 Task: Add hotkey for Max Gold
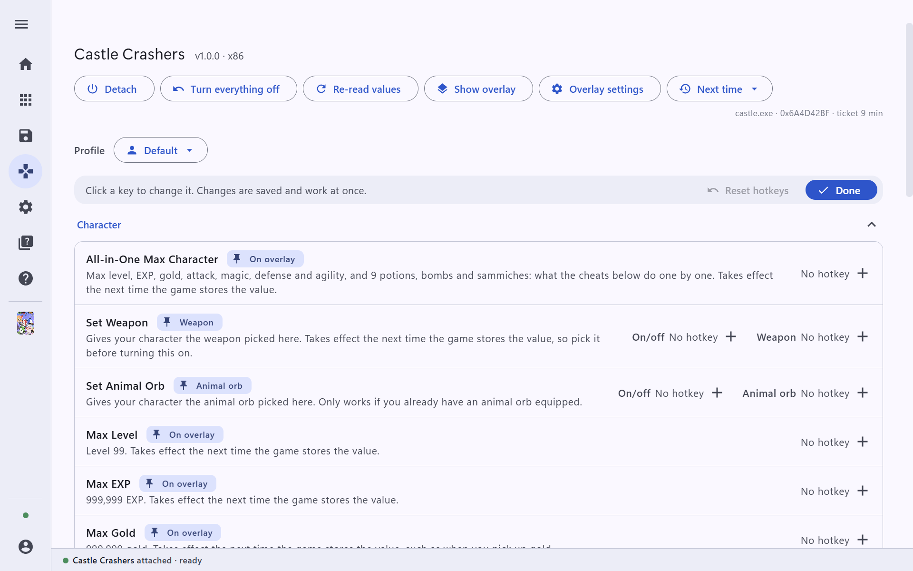click(x=863, y=540)
